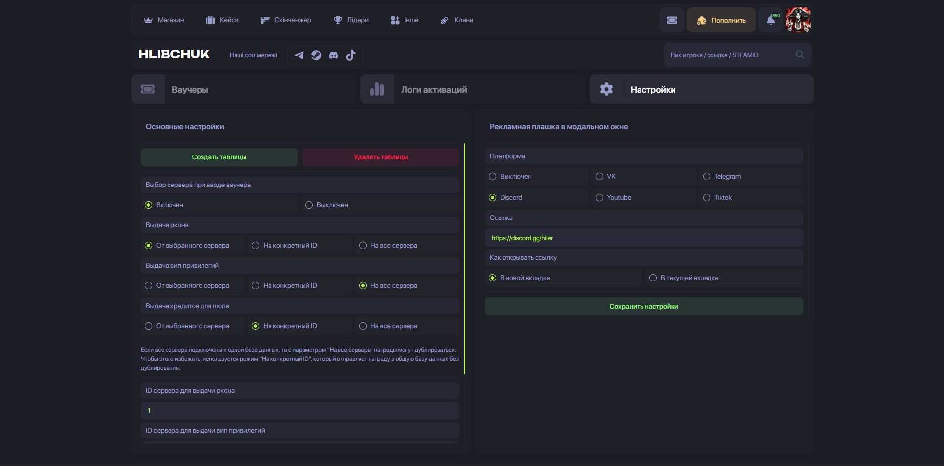Screen dimensions: 944x466
Task: Open Магазин in the top navigation
Action: (164, 20)
